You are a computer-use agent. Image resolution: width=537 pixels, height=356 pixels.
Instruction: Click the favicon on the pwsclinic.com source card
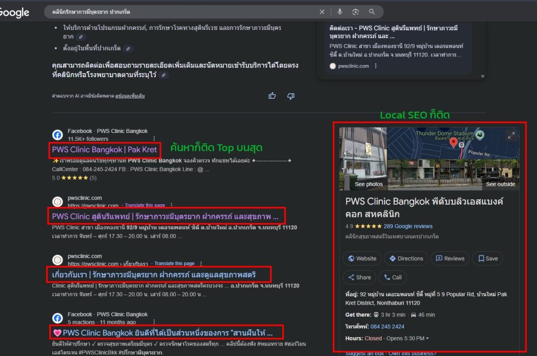coord(332,66)
